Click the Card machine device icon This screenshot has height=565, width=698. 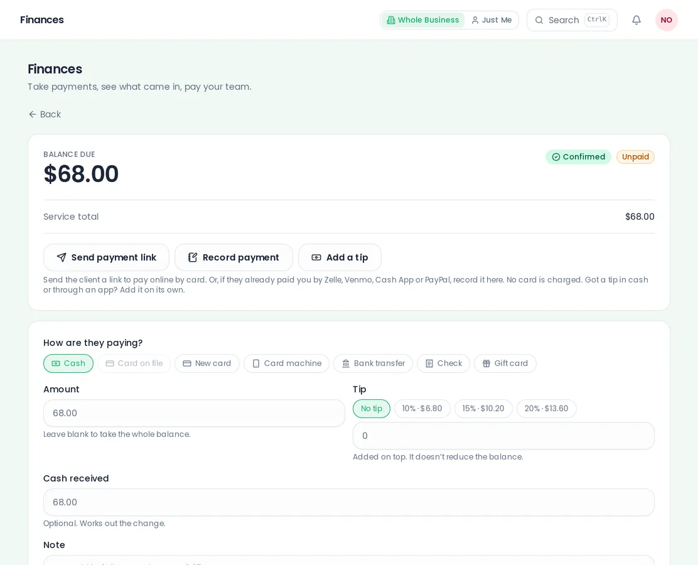pos(256,363)
